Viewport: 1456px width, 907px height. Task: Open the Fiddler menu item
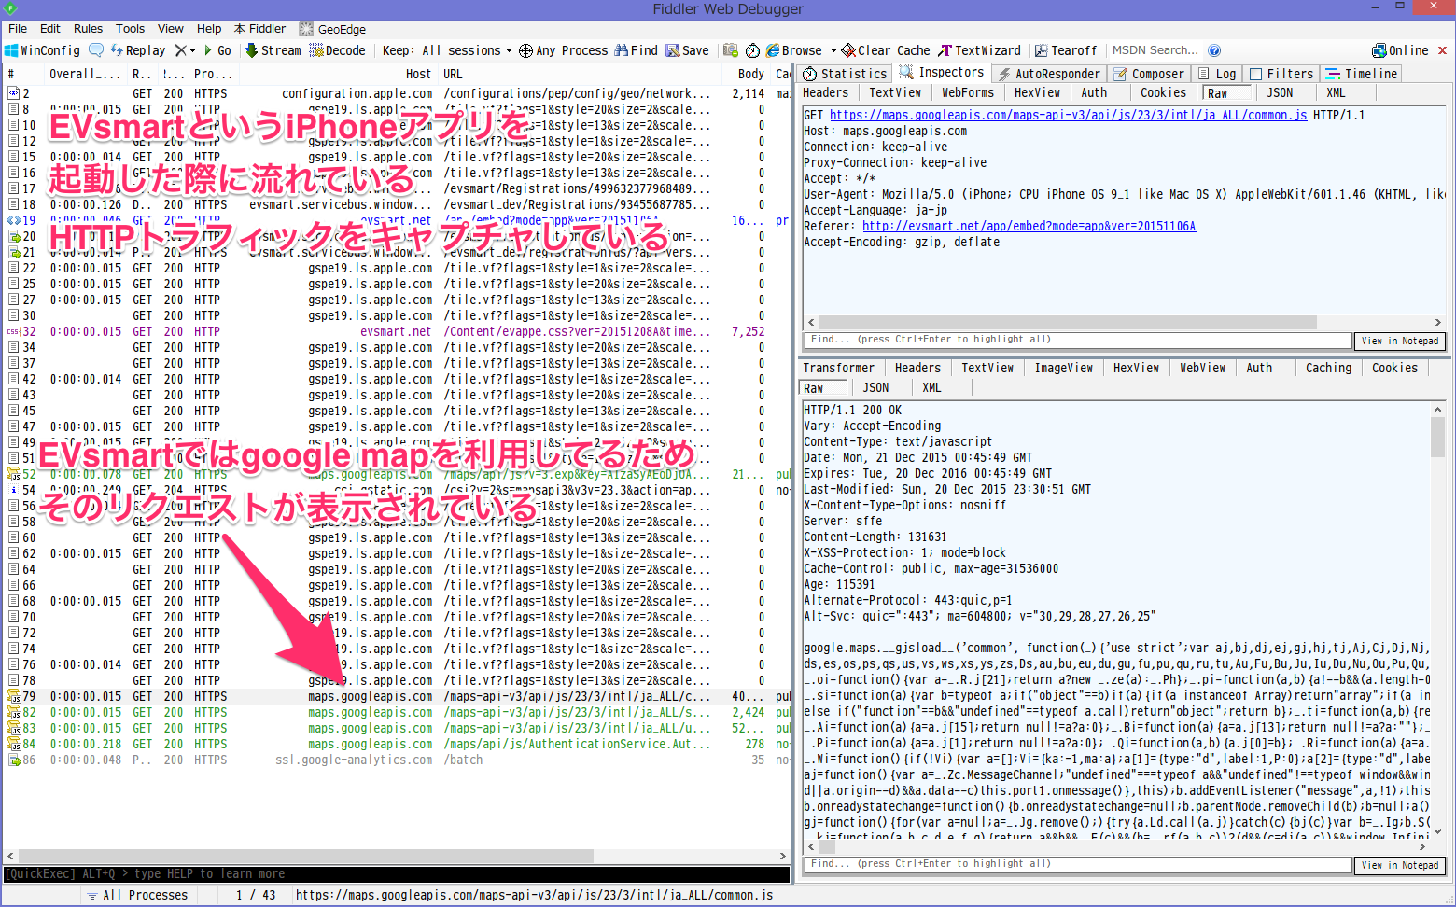pyautogui.click(x=259, y=29)
